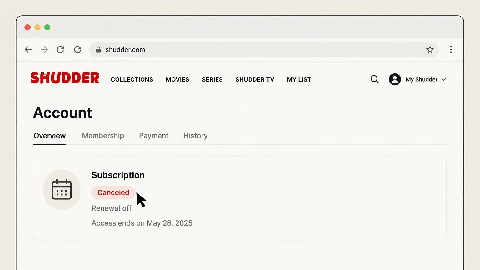The height and width of the screenshot is (270, 480).
Task: Open My List
Action: click(x=299, y=79)
